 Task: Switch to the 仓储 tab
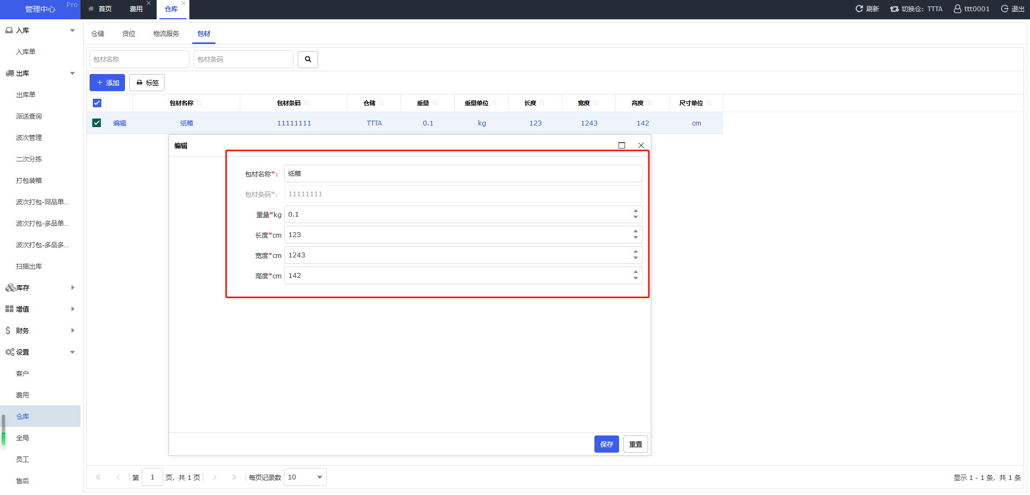pos(98,34)
